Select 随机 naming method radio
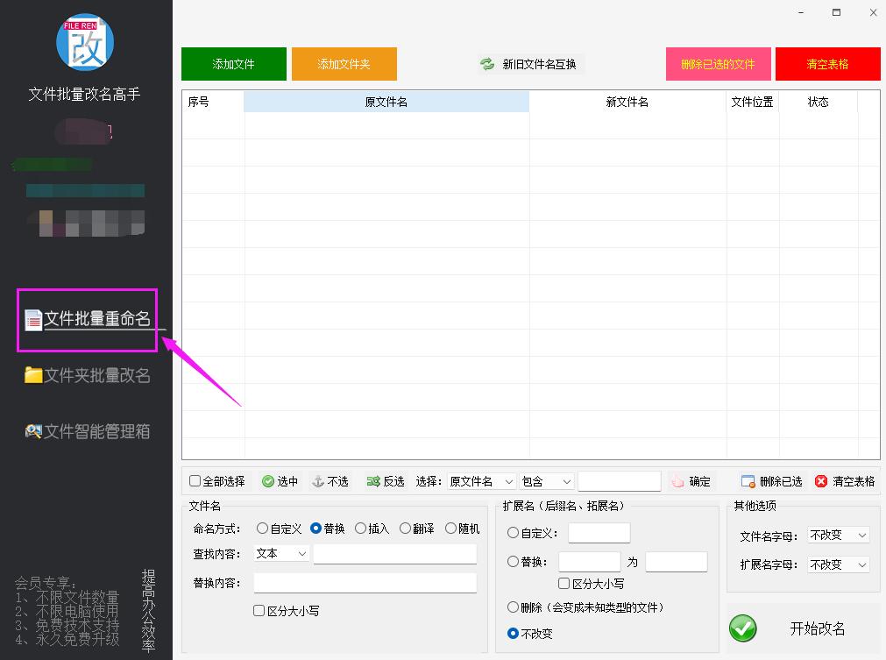This screenshot has width=886, height=660. tap(450, 529)
